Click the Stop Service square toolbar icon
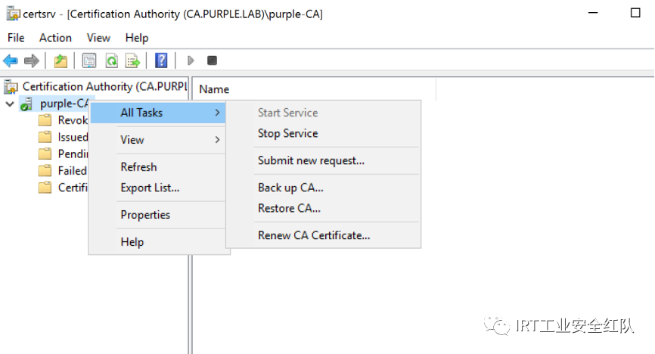655x354 pixels. coord(213,61)
